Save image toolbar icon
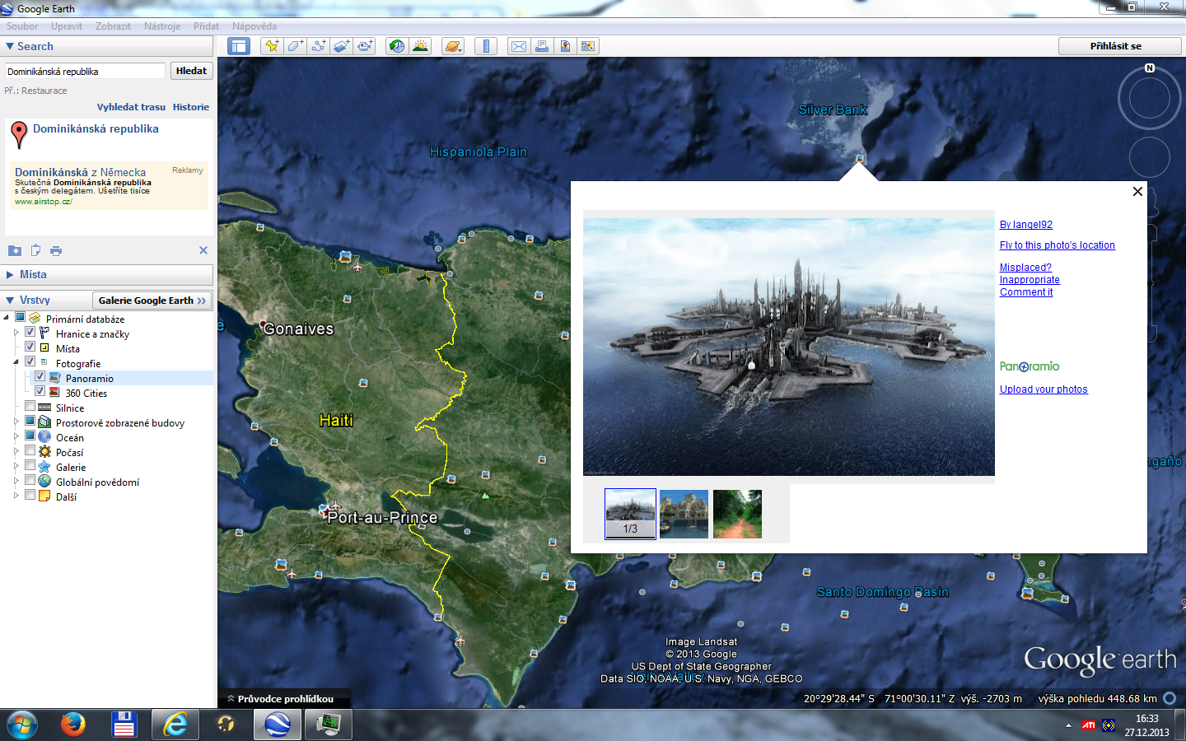1186x741 pixels. (x=565, y=46)
